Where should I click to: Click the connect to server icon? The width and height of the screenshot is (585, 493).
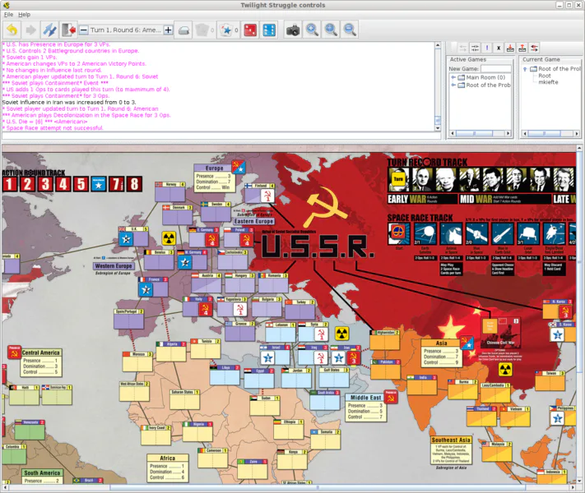click(x=49, y=30)
